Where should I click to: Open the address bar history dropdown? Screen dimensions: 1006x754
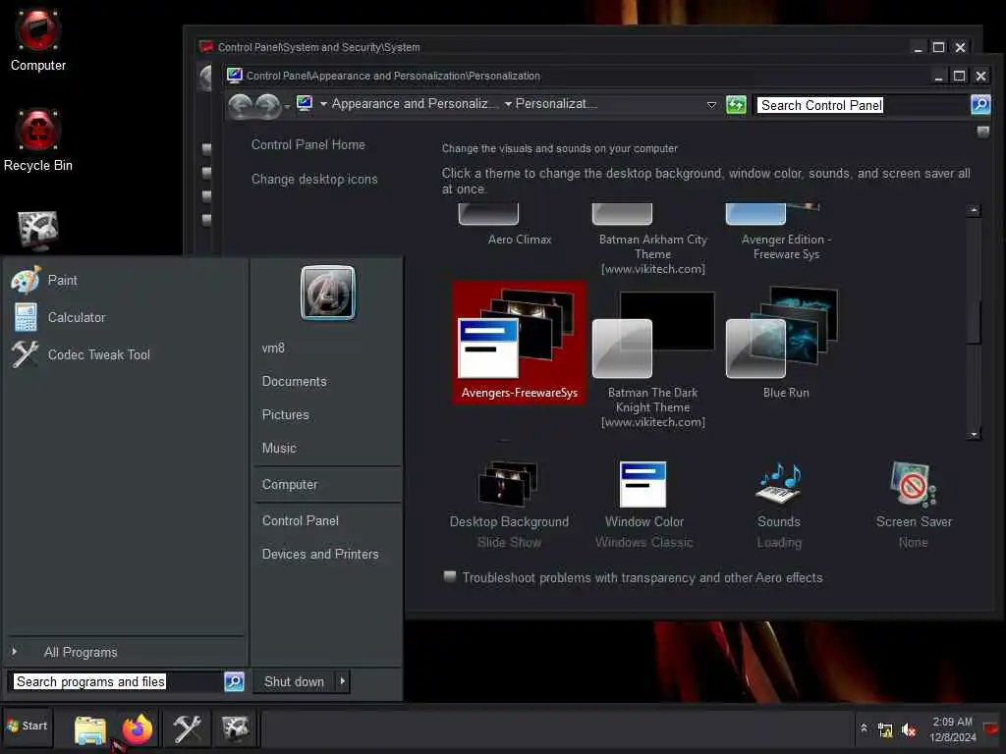coord(711,104)
